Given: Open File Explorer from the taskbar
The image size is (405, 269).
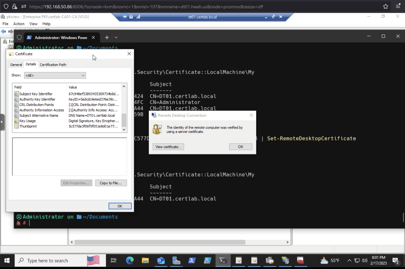Looking at the screenshot, I should (x=145, y=261).
